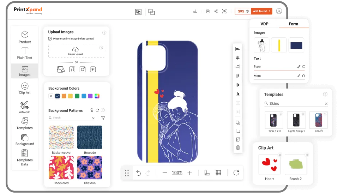Viewport: 344px width, 194px height.
Task: Upload from Facebook icon
Action: click(72, 69)
